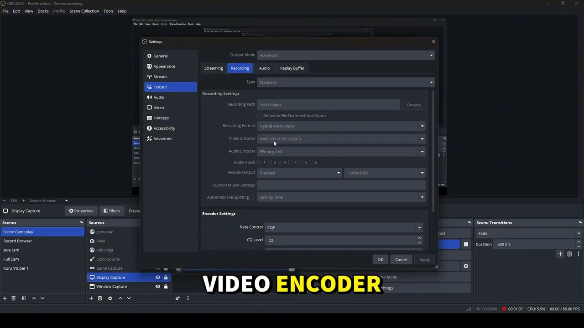Viewport: 584px width, 328px height.
Task: Switch to the Streaming tab
Action: pos(214,68)
